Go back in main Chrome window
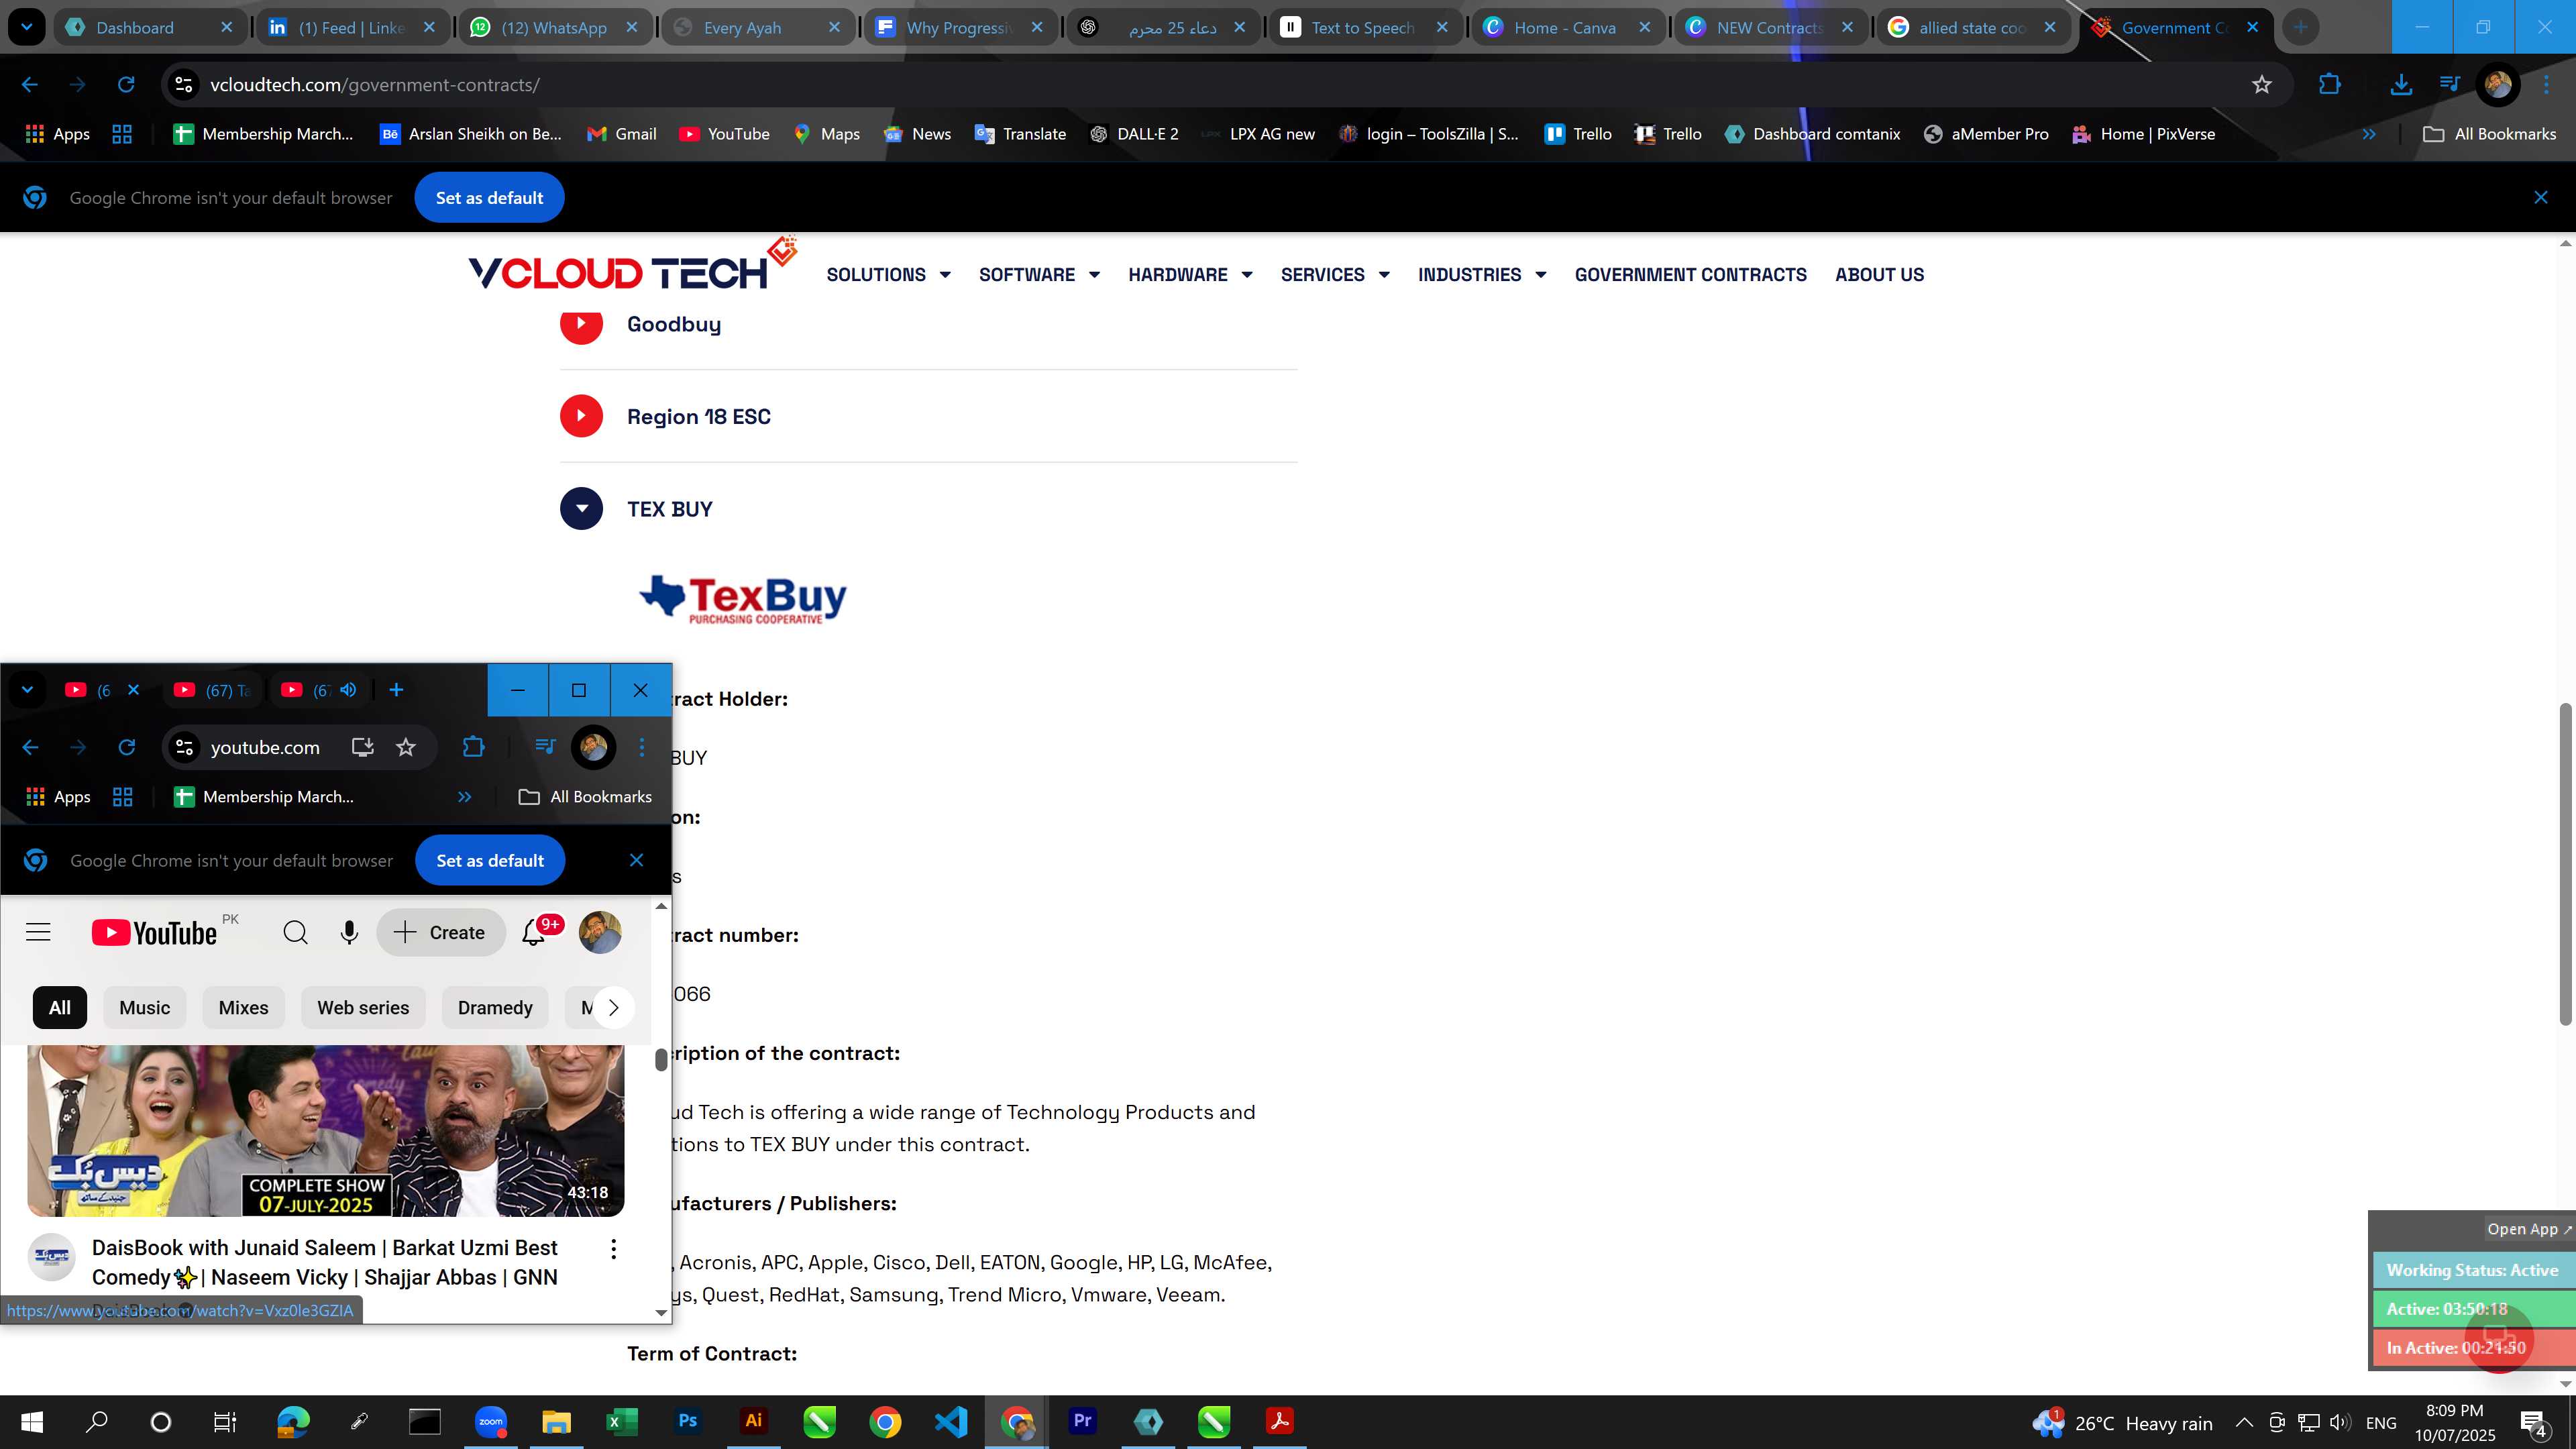The height and width of the screenshot is (1449, 2576). point(30,85)
